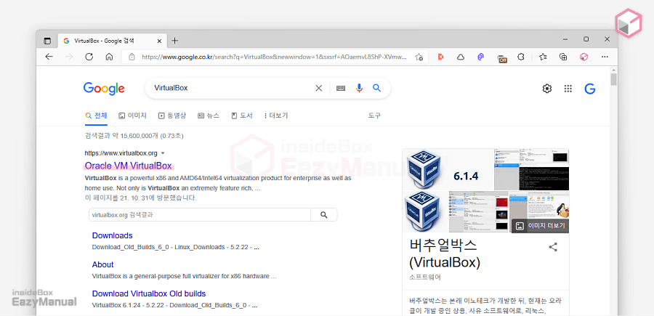Screen dimensions: 654x316
Task: Click the 검색결과 약 15,600,000개 stats text
Action: coord(134,136)
